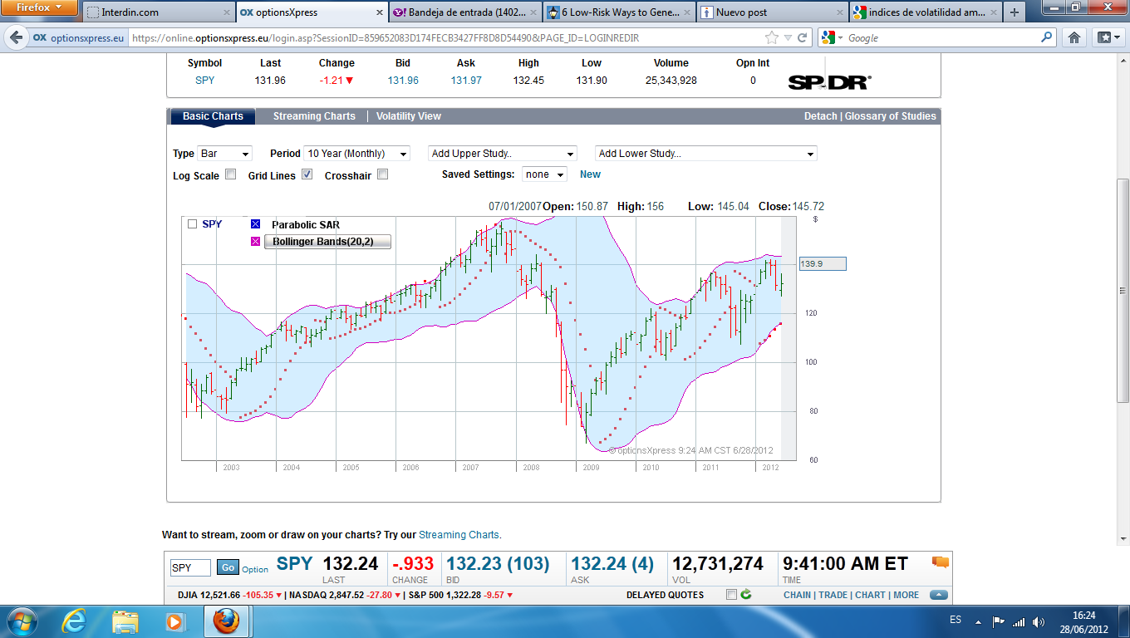This screenshot has height=638, width=1130.
Task: Switch to the Volatility View tab
Action: click(409, 116)
